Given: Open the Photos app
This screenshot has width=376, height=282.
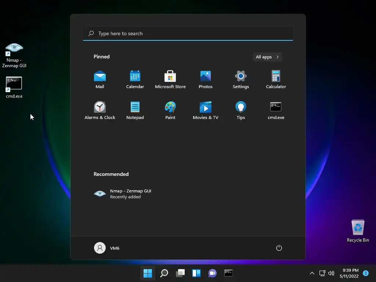Looking at the screenshot, I should click(206, 79).
